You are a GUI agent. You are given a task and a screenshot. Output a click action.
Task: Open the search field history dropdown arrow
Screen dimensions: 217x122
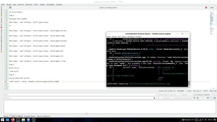[157, 95]
